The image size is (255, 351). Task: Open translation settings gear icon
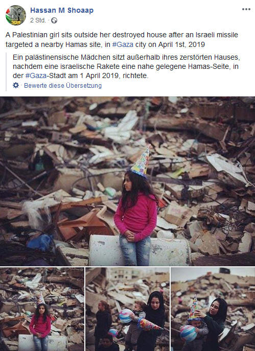[x=16, y=85]
